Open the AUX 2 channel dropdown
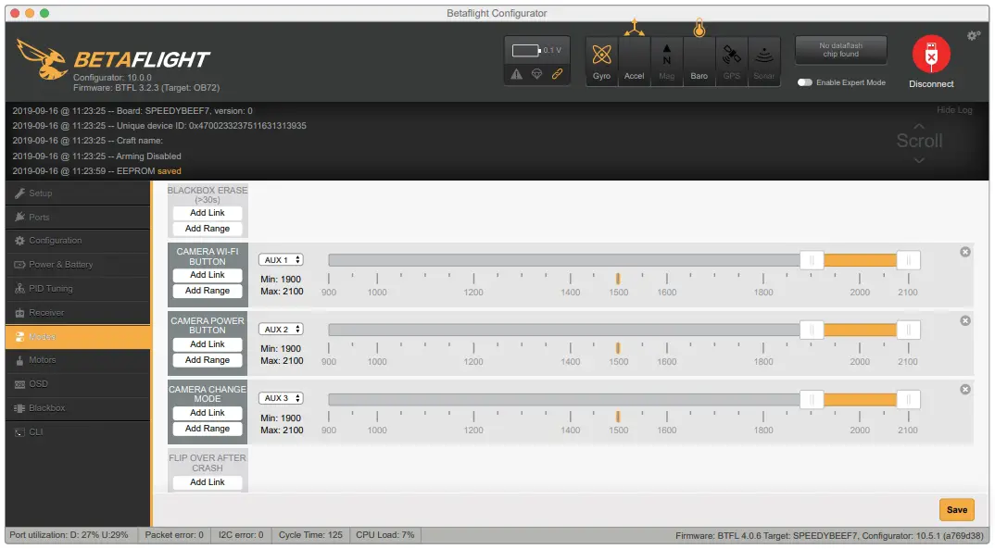995x549 pixels. (x=280, y=329)
